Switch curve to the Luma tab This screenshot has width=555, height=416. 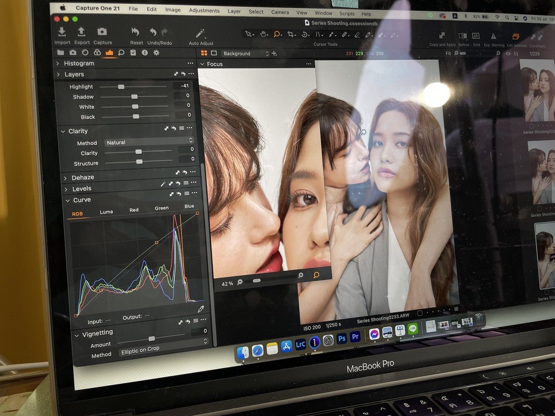106,212
